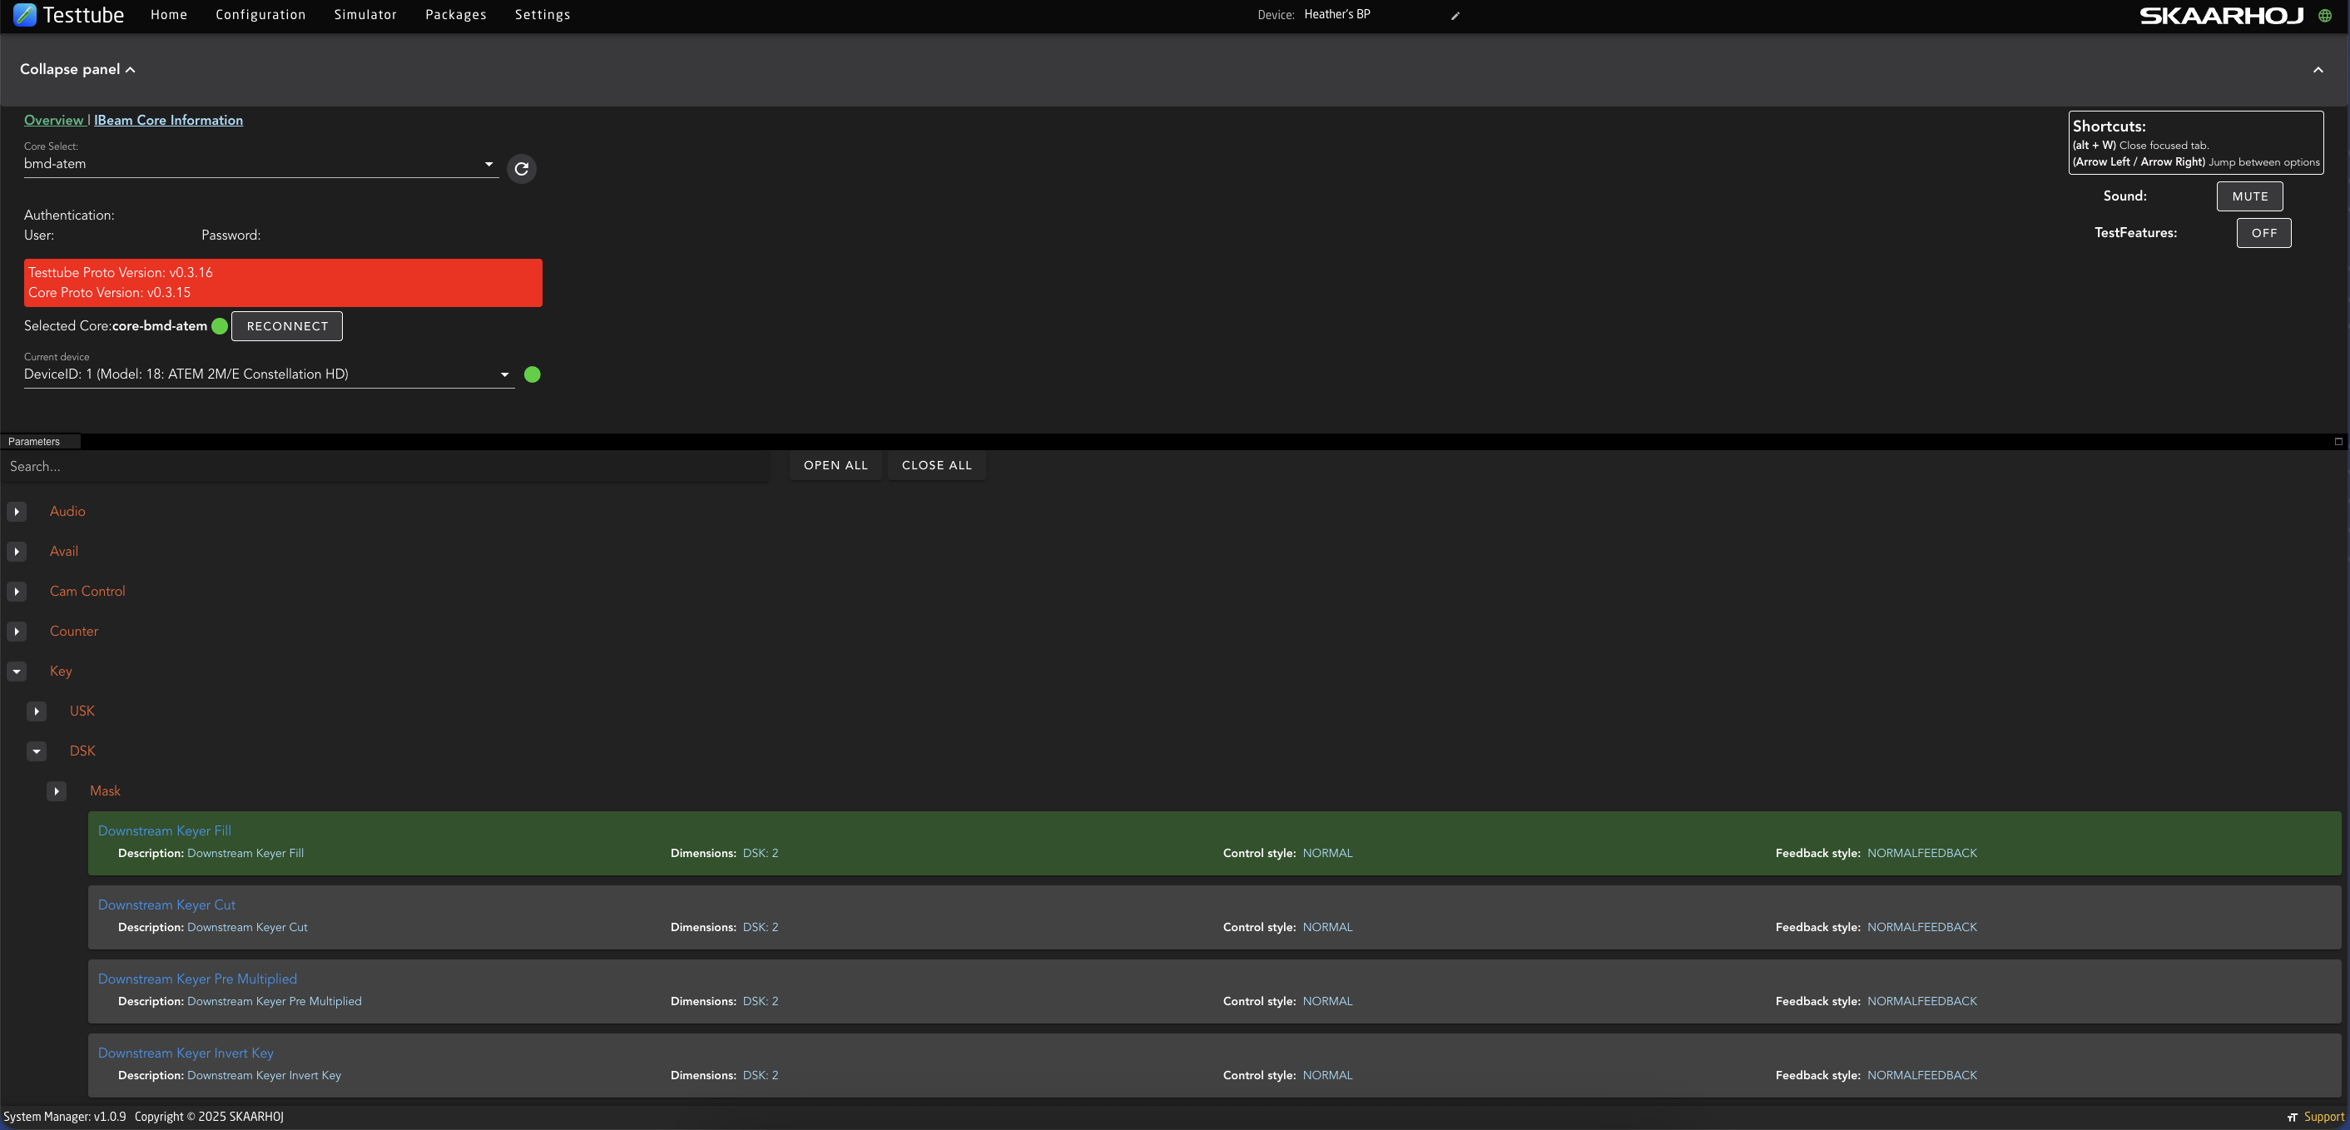Click the refresh core list icon
The height and width of the screenshot is (1130, 2350).
pyautogui.click(x=521, y=169)
